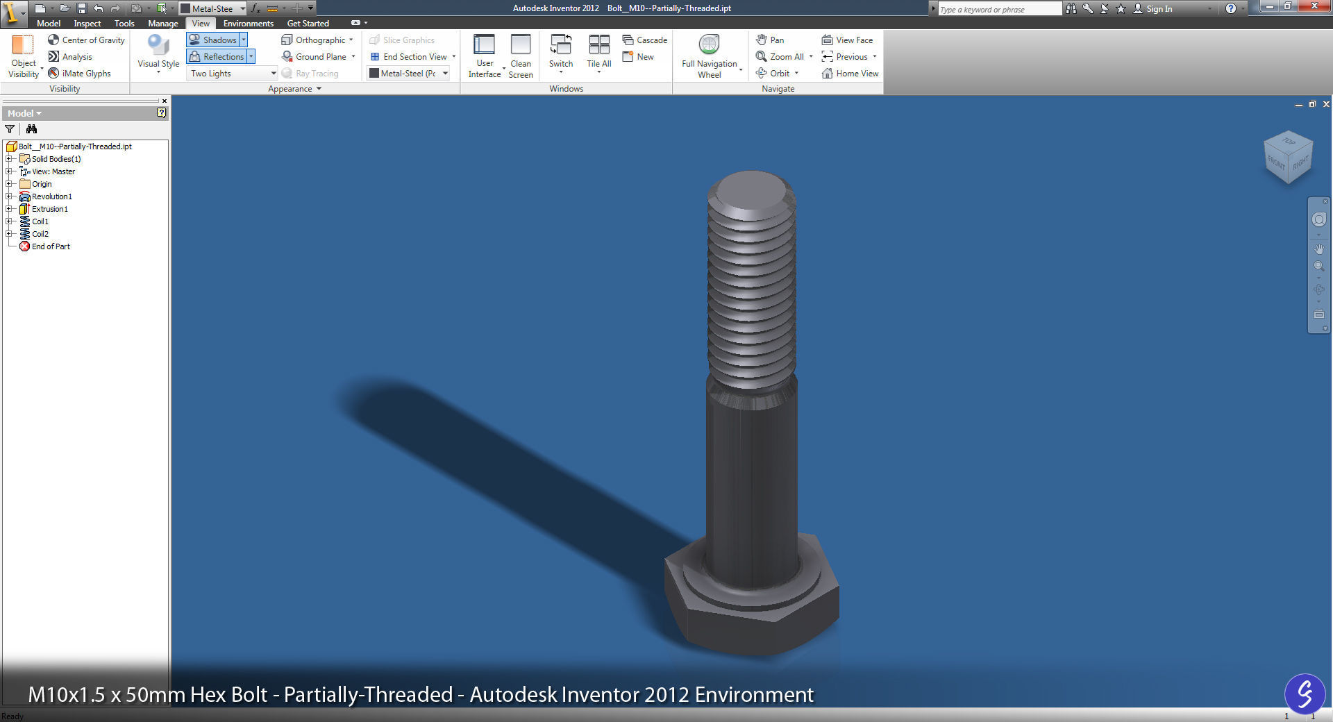Image resolution: width=1333 pixels, height=722 pixels.
Task: Switch to the Get Started tab
Action: (x=308, y=24)
